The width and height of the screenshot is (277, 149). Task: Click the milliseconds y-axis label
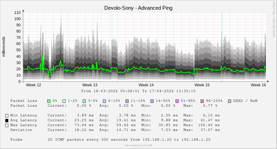(4, 46)
